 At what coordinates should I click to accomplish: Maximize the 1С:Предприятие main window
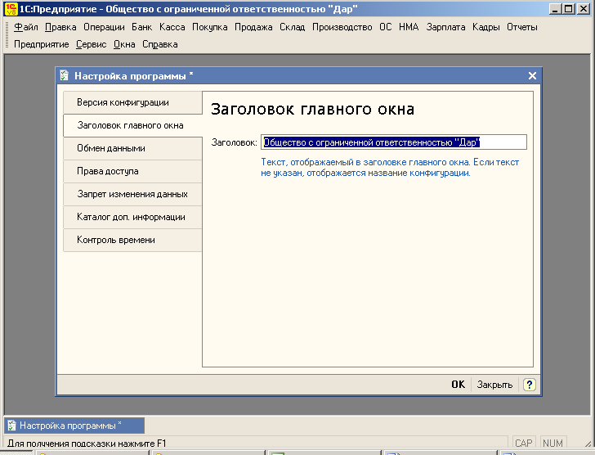569,9
